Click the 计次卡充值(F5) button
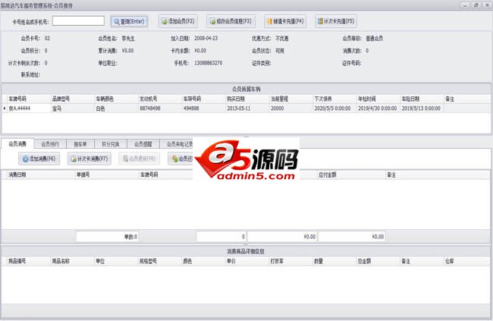493x321 pixels. coord(336,21)
